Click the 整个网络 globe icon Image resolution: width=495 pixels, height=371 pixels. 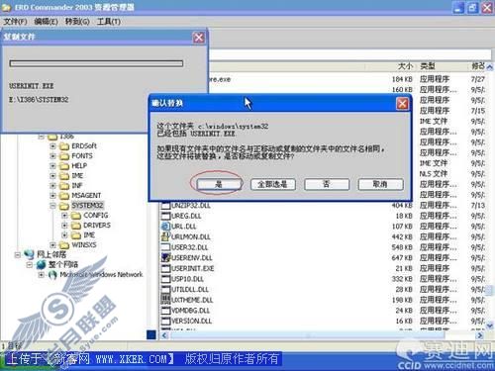[x=42, y=264]
